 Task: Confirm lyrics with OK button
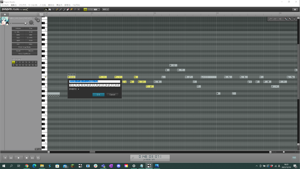click(x=98, y=95)
